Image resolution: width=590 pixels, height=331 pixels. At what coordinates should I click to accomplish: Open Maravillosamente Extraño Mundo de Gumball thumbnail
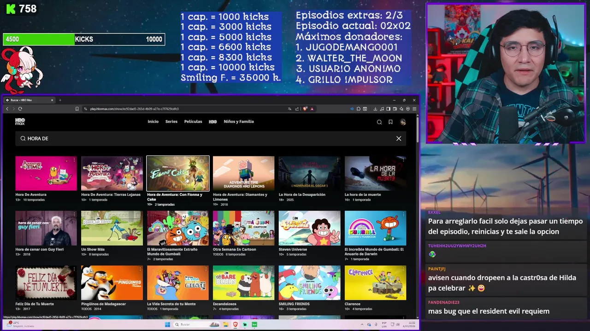(178, 228)
